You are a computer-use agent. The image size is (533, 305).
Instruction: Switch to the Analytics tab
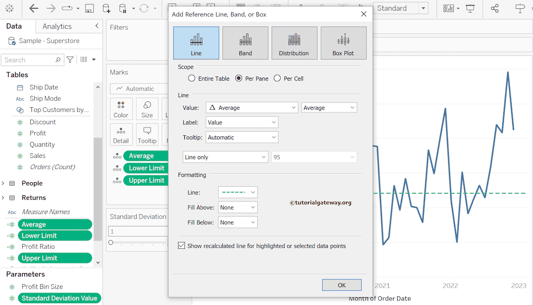tap(57, 26)
